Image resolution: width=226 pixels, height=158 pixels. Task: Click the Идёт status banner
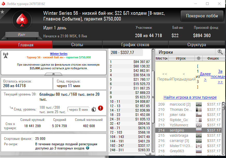pos(22,35)
